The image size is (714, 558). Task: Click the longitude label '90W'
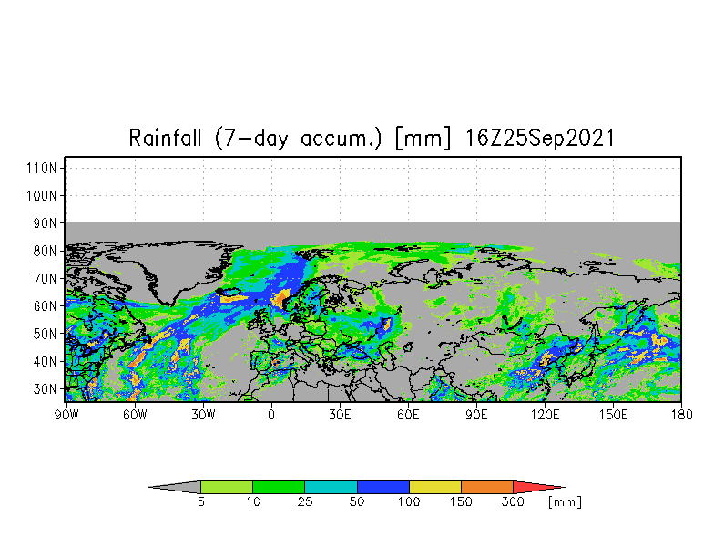[66, 415]
